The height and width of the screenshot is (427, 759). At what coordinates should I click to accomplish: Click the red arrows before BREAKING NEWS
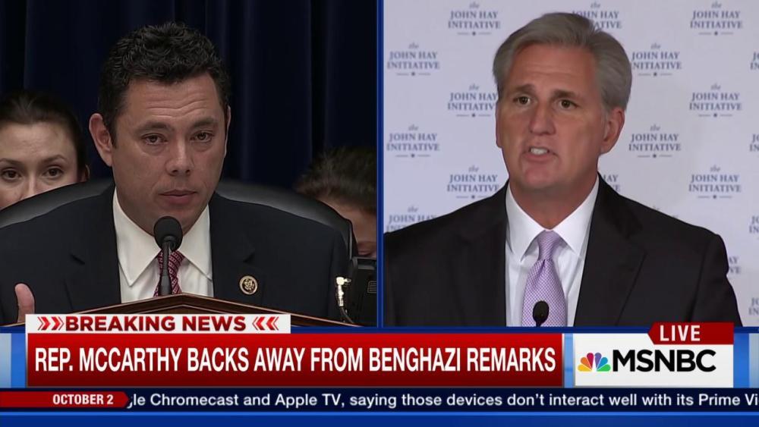pos(50,324)
